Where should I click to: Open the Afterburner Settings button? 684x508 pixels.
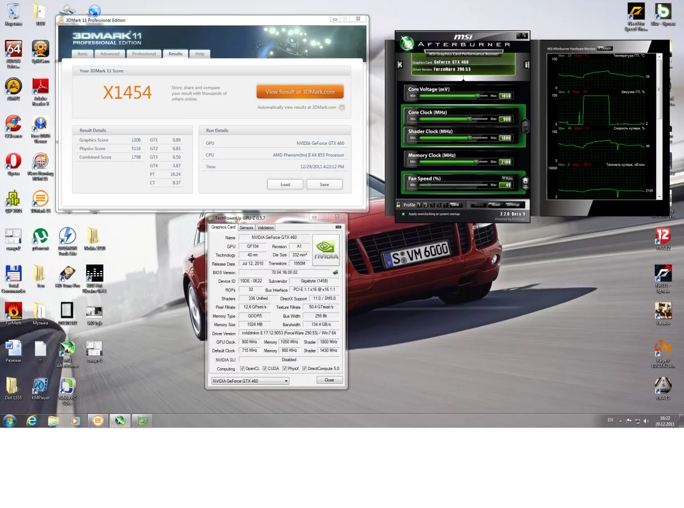[x=513, y=205]
